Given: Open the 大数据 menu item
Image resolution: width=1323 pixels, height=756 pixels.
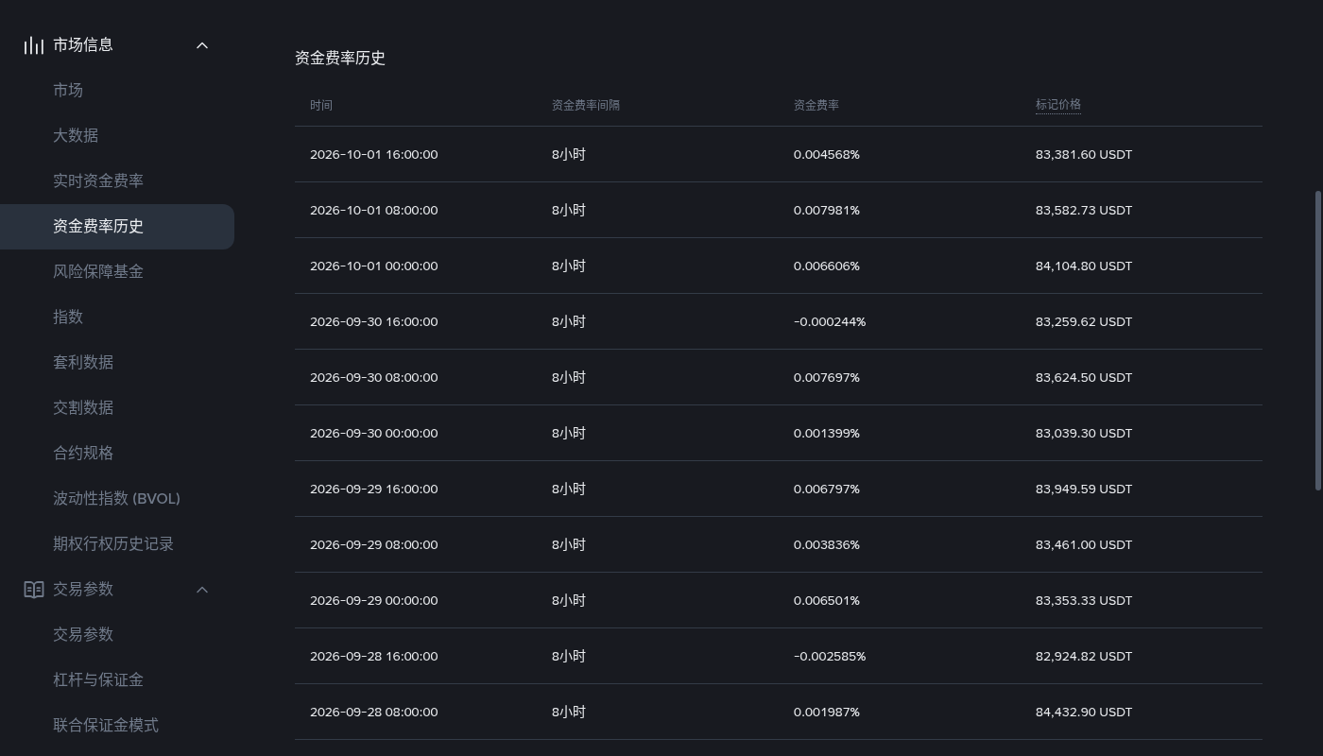Looking at the screenshot, I should 76,136.
